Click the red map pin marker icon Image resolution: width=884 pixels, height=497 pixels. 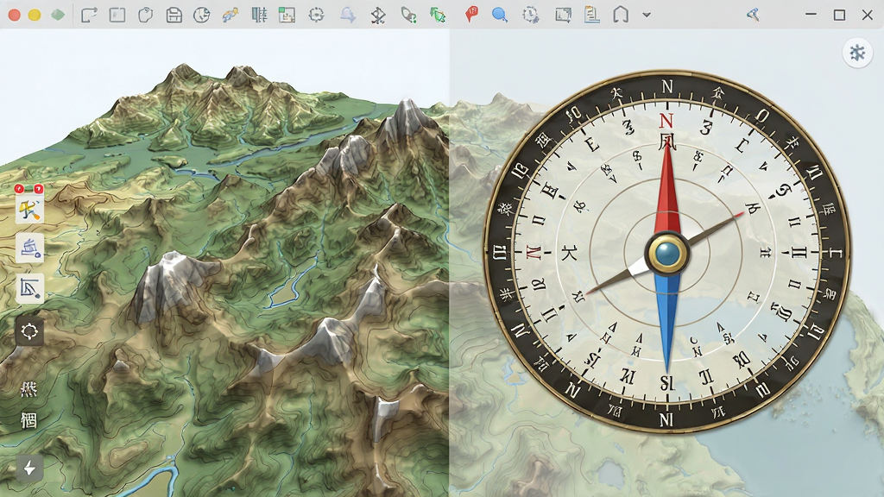pos(471,15)
